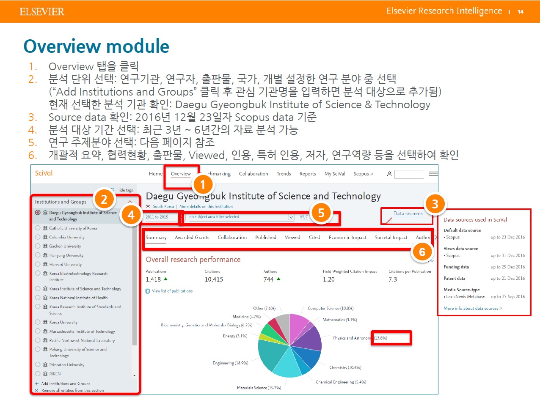Image resolution: width=540 pixels, height=405 pixels.
Task: Click the institution icon beside Gachon University
Action: click(x=45, y=246)
